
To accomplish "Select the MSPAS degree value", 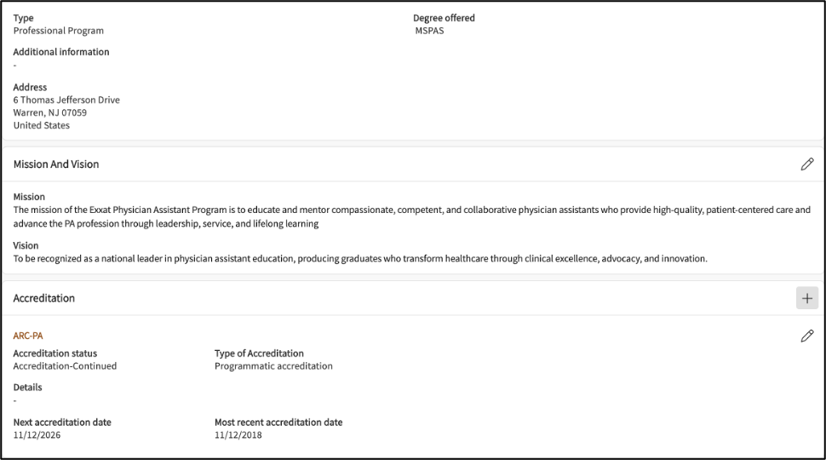I will pyautogui.click(x=429, y=31).
